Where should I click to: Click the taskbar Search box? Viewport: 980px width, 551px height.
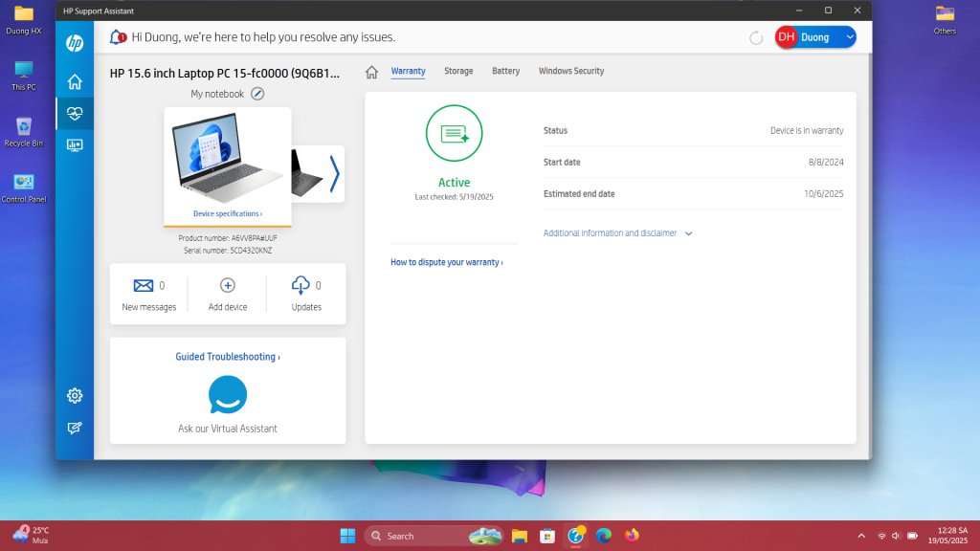pyautogui.click(x=434, y=536)
